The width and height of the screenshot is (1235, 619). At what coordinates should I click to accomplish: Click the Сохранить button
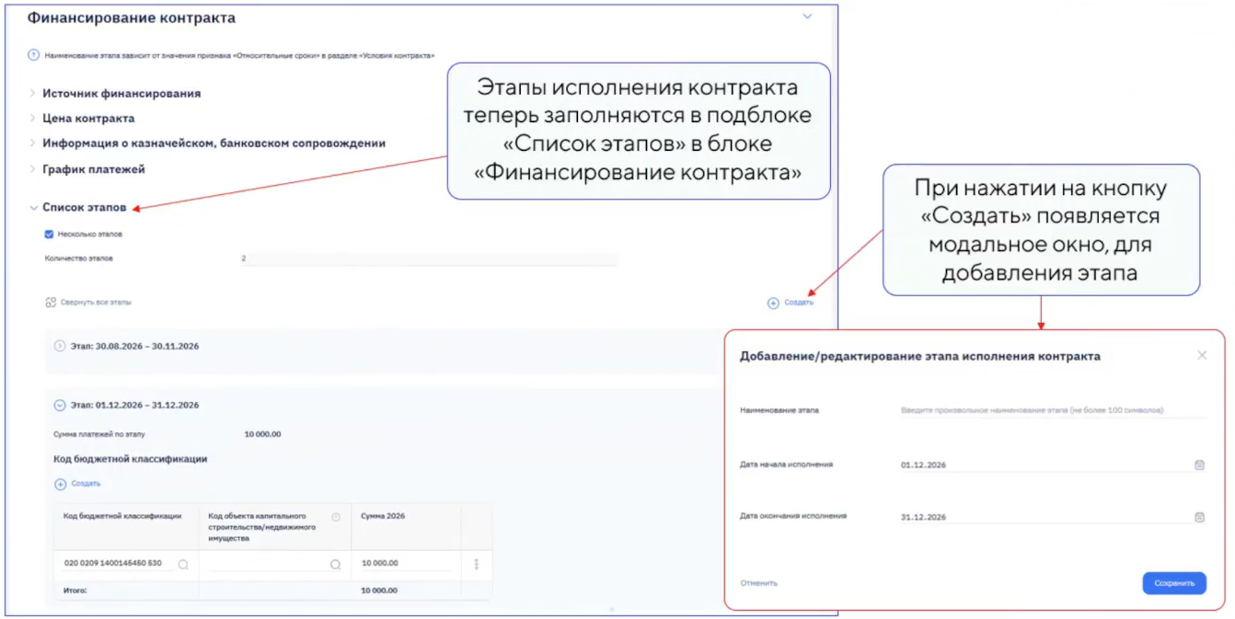[x=1174, y=583]
